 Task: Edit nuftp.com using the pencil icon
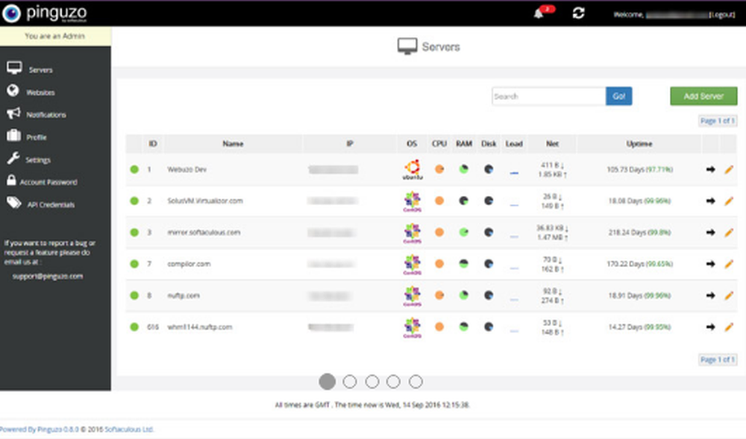pos(730,295)
